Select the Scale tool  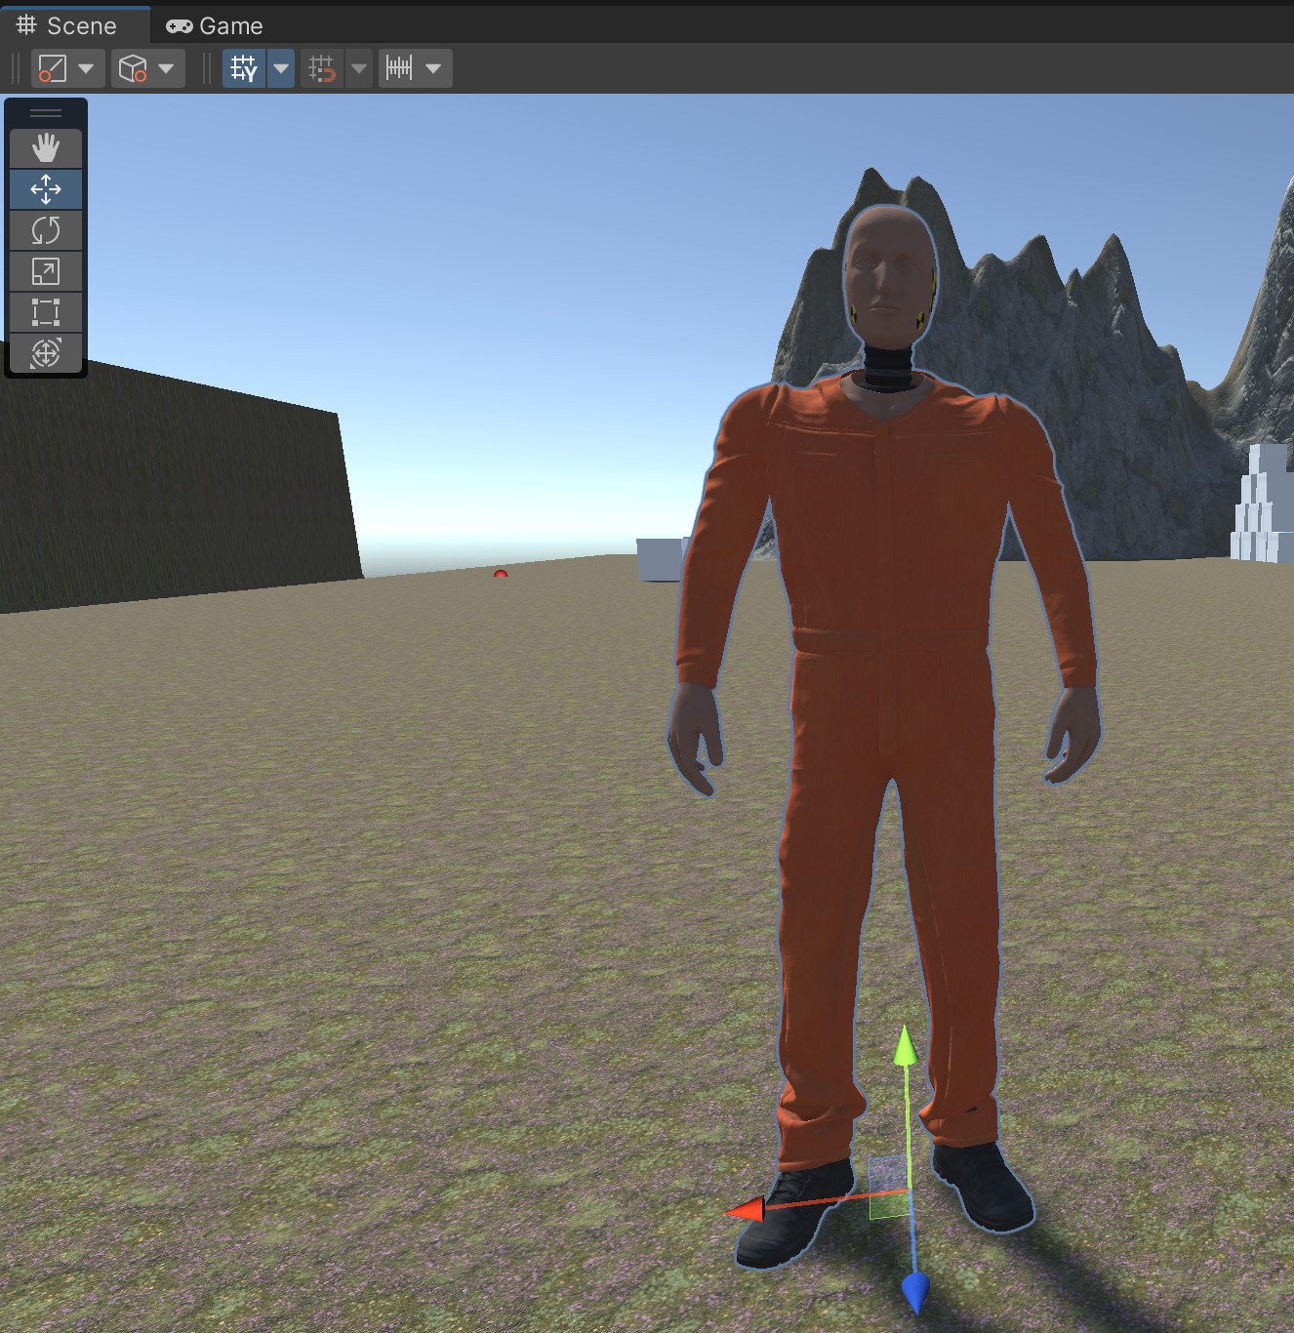click(46, 271)
